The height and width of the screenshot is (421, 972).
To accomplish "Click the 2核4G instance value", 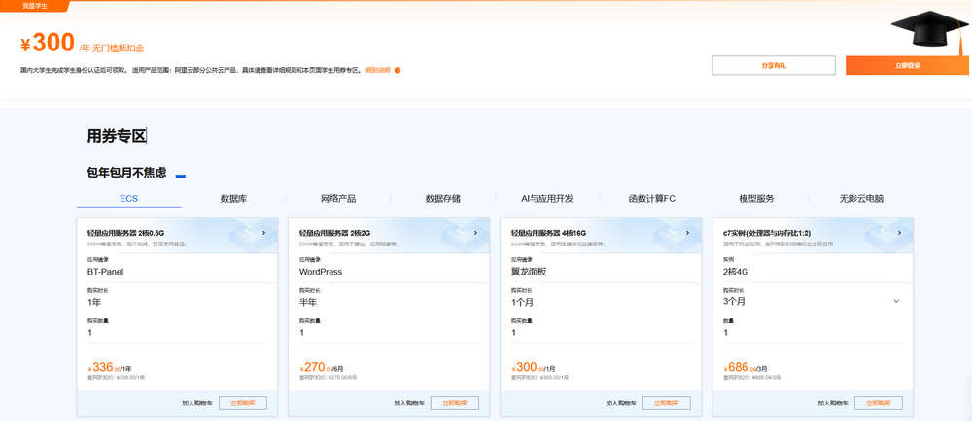I will [737, 272].
